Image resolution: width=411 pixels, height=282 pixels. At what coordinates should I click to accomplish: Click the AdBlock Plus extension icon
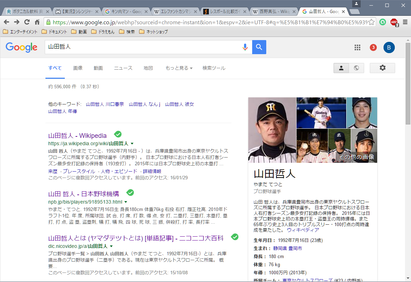pyautogui.click(x=394, y=22)
